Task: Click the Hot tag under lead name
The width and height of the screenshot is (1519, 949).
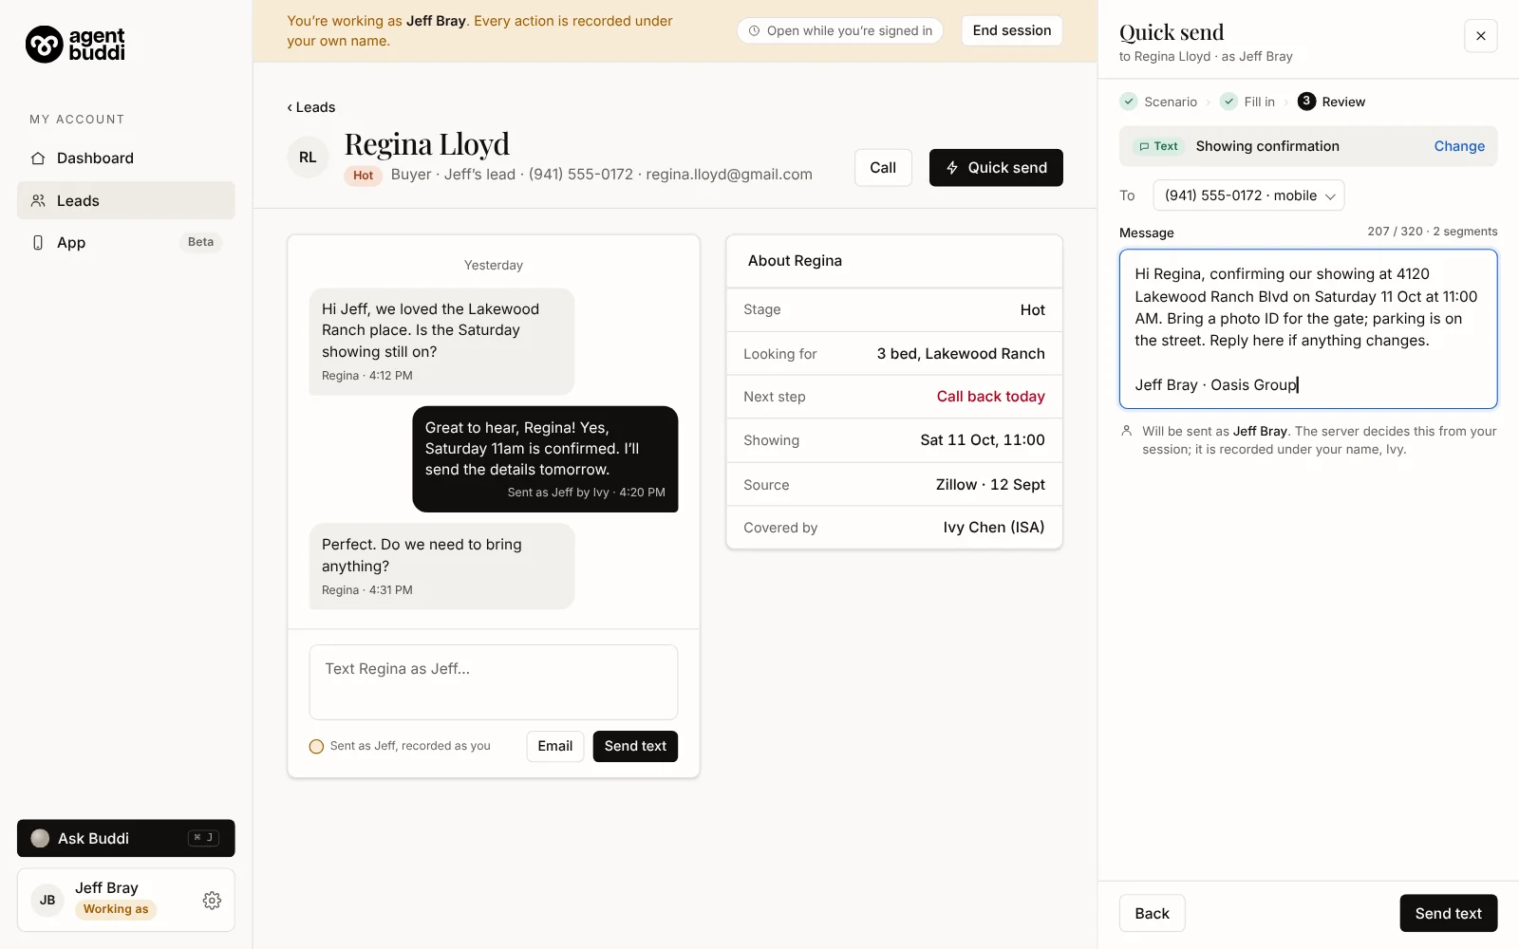Action: click(x=363, y=176)
